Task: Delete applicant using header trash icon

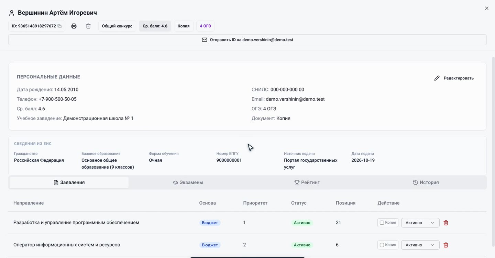Action: coord(88,26)
